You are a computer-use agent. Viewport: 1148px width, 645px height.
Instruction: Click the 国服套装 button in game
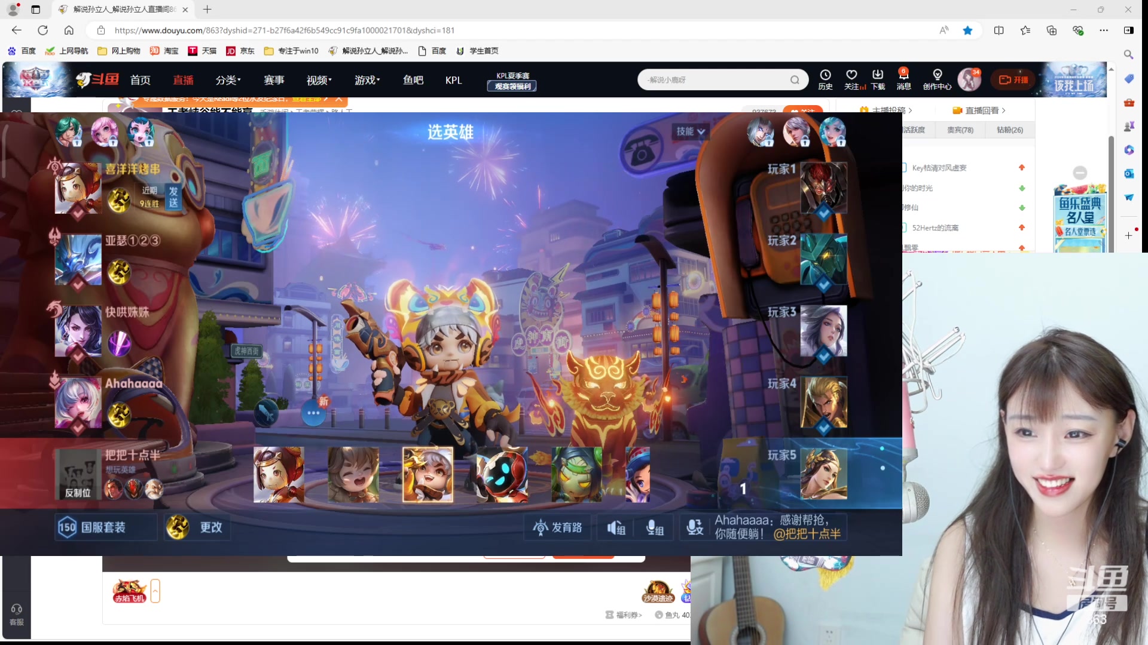pyautogui.click(x=105, y=527)
